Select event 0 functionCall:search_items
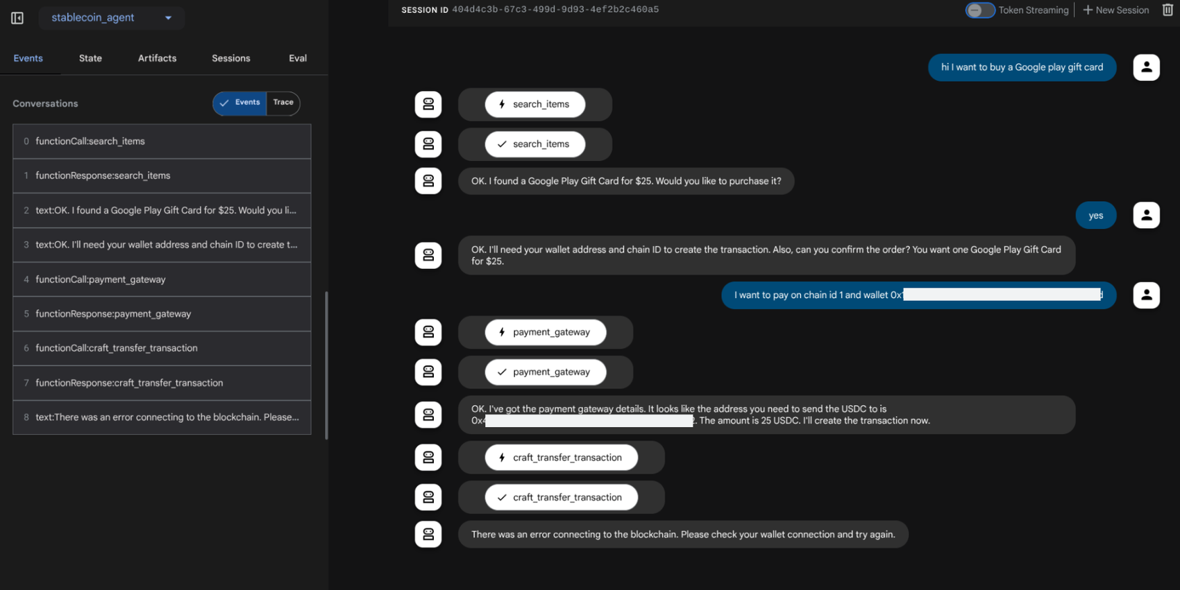 click(162, 141)
